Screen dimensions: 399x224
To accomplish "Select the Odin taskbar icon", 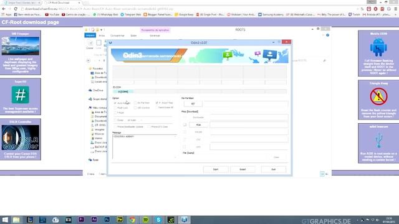I will pyautogui.click(x=185, y=220).
